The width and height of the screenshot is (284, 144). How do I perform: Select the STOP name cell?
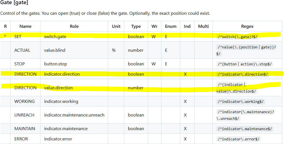click(20, 64)
